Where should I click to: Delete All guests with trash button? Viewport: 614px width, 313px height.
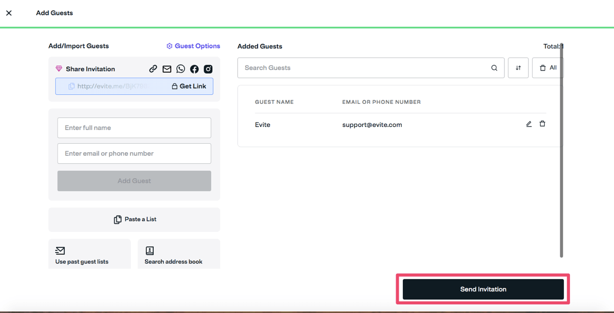[x=548, y=68]
